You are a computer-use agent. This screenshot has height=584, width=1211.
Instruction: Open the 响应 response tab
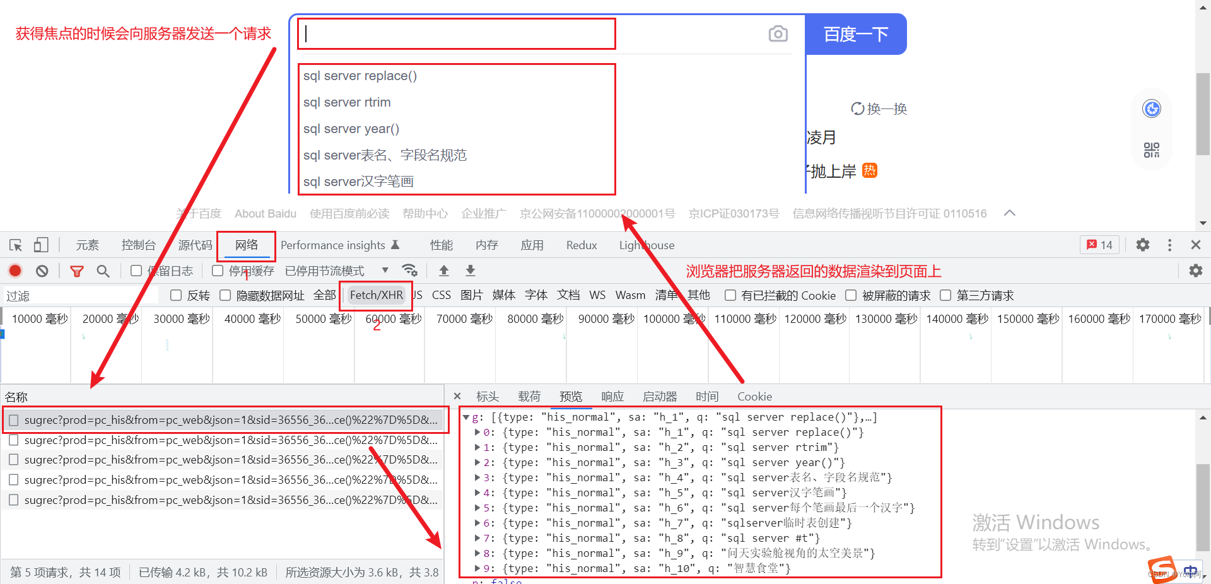point(612,396)
